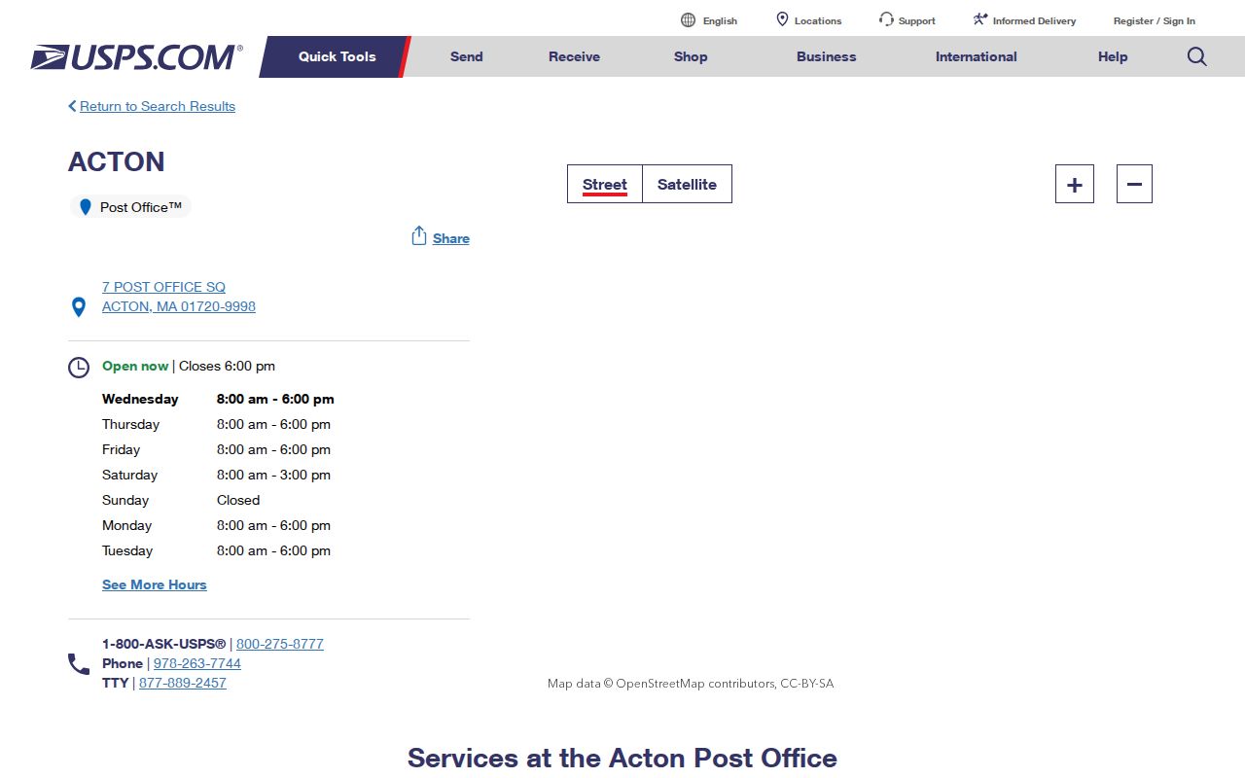The height and width of the screenshot is (778, 1245).
Task: Open the Shop menu
Action: 691,56
